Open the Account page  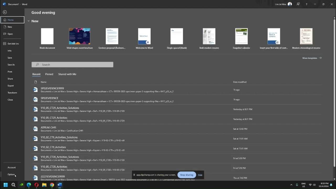click(x=12, y=167)
